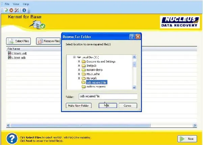Select the Inetpub folder
The width and height of the screenshot is (203, 145).
coord(92,66)
